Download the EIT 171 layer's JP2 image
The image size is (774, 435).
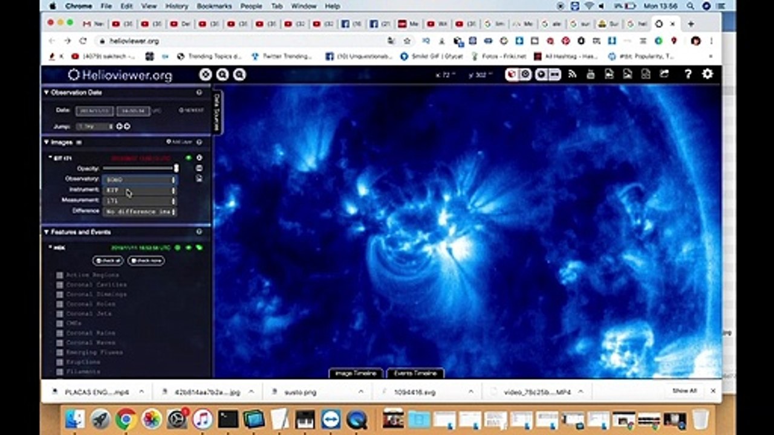click(x=199, y=178)
